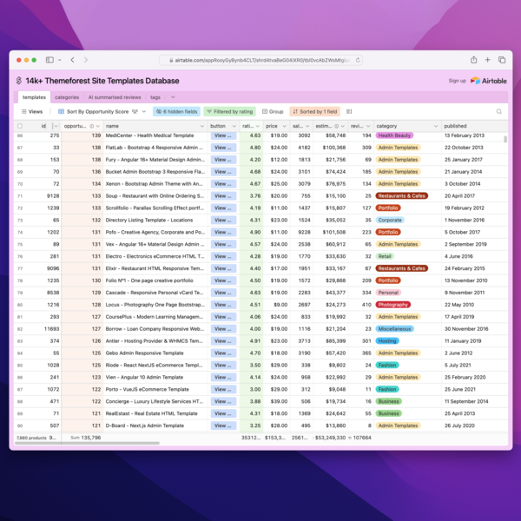Screen dimensions: 521x521
Task: Open Airtable logo link
Action: tap(488, 81)
